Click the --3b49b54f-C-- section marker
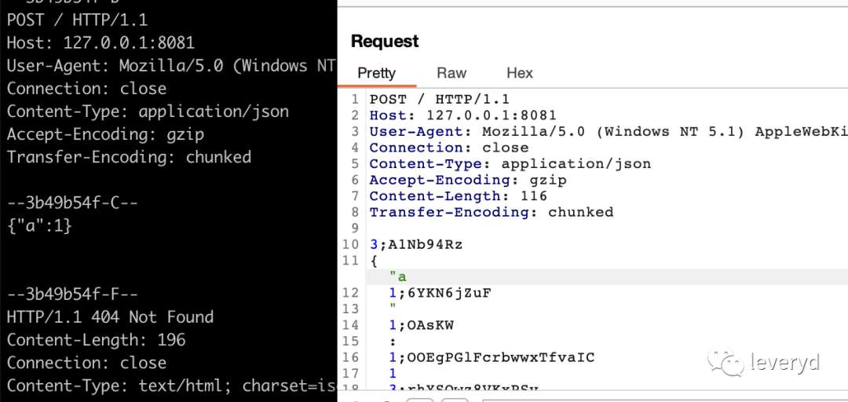 tap(72, 203)
